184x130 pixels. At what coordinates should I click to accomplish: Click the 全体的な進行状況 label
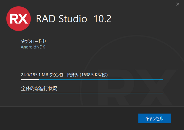(x=39, y=88)
